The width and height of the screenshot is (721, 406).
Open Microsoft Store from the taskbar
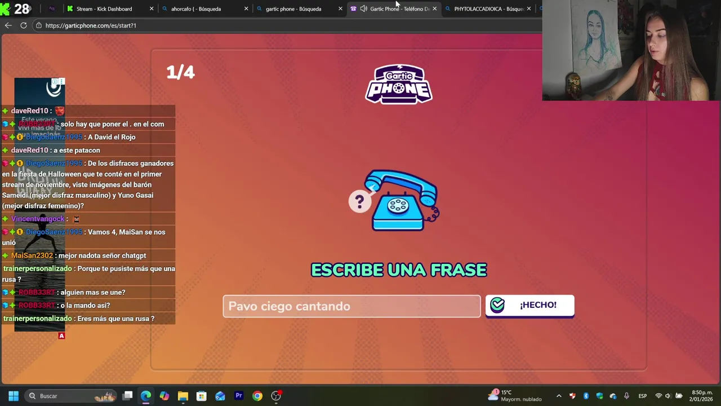tap(202, 396)
